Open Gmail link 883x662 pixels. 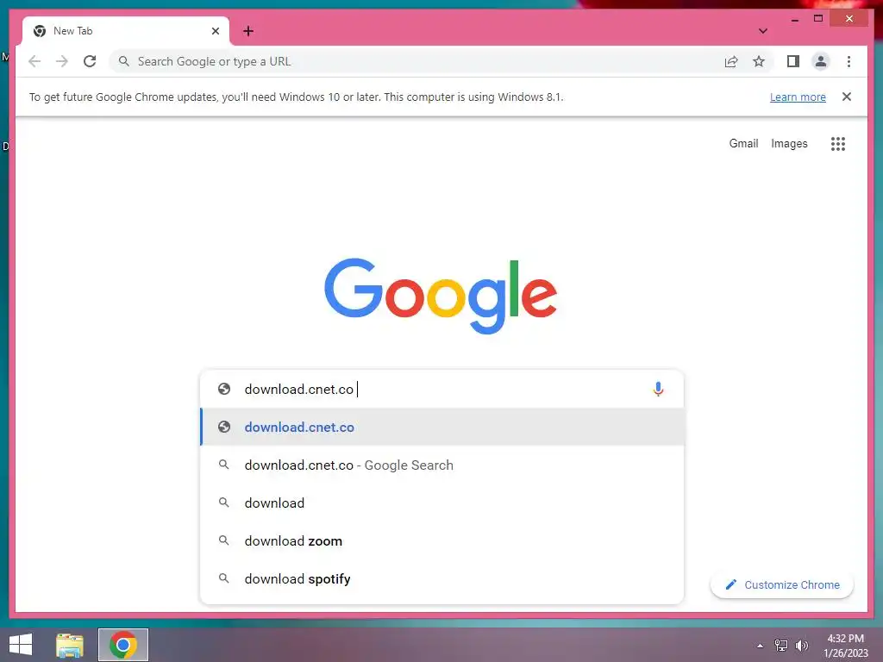(x=743, y=144)
